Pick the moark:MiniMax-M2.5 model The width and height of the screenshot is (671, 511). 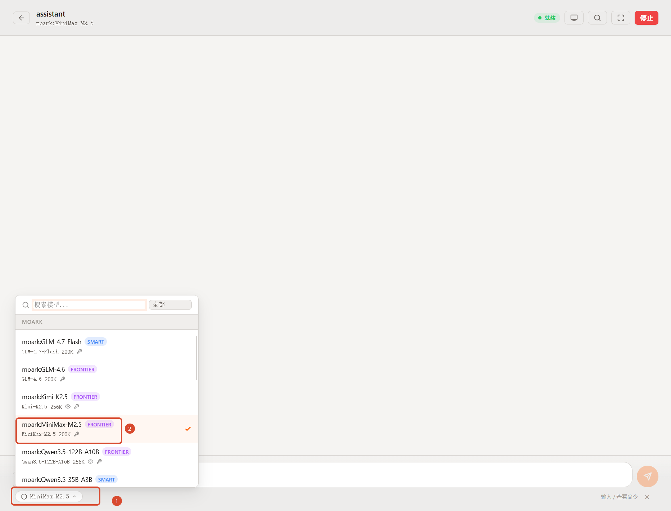[x=107, y=429]
